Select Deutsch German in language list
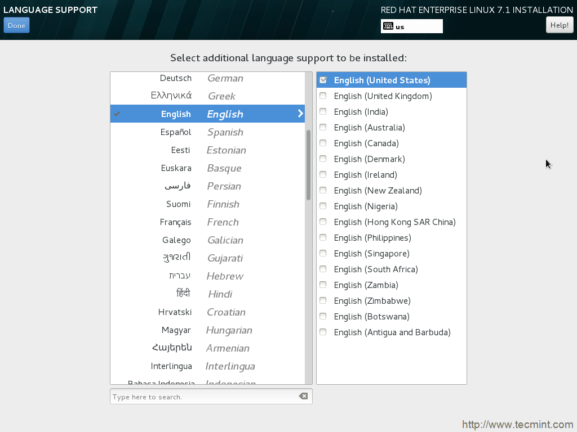Image resolution: width=577 pixels, height=432 pixels. point(207,78)
